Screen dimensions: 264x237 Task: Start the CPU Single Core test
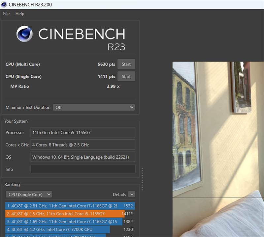[126, 76]
